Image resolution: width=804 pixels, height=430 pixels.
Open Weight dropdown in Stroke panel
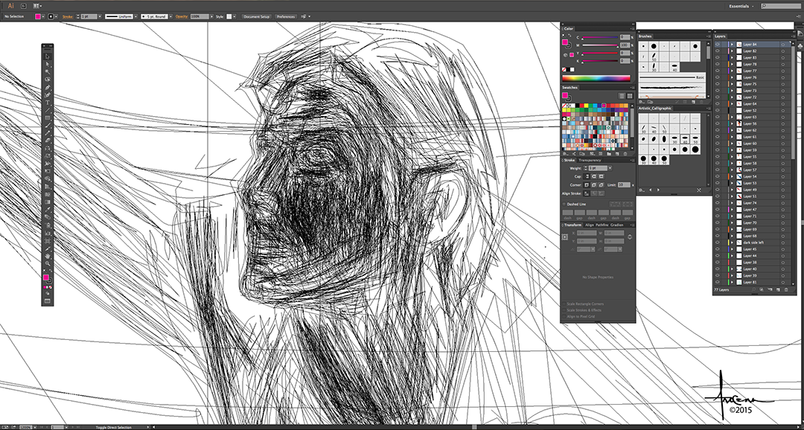pos(610,168)
